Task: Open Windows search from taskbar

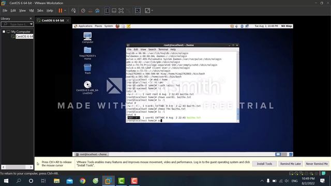Action: click(19, 181)
